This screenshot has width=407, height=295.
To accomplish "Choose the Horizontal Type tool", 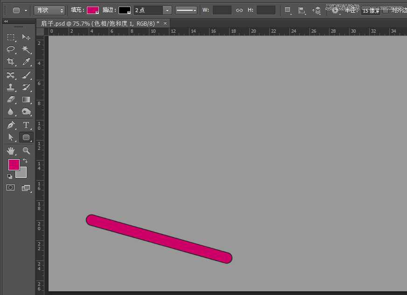I will click(x=26, y=125).
